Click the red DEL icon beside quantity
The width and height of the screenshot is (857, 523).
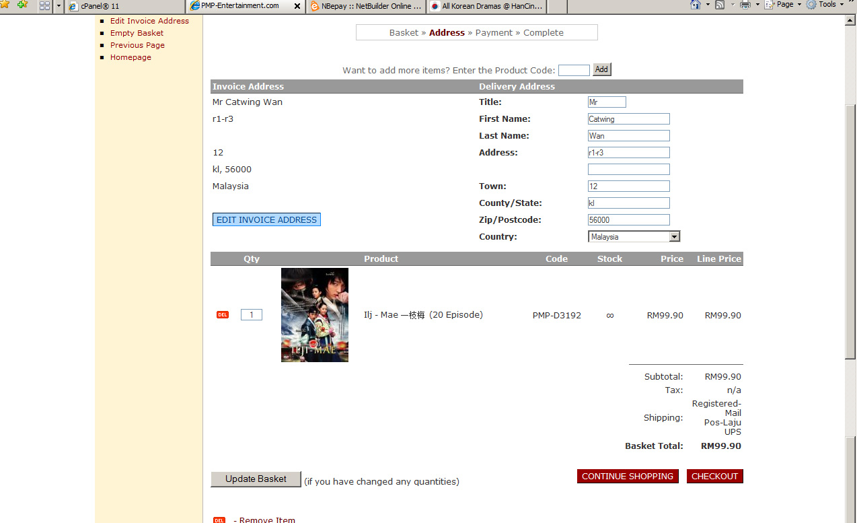(222, 315)
